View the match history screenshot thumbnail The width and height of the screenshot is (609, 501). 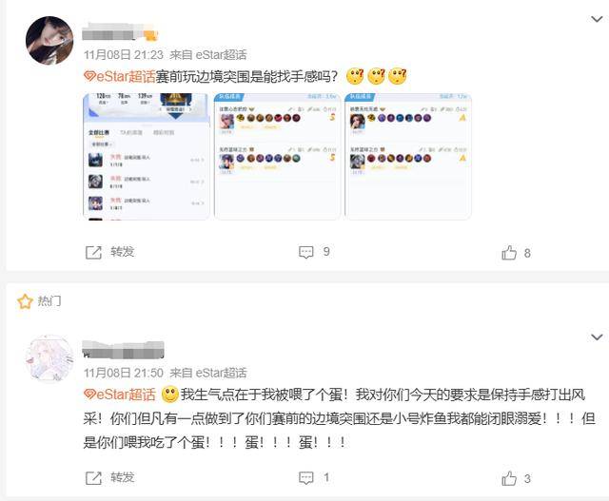click(147, 157)
